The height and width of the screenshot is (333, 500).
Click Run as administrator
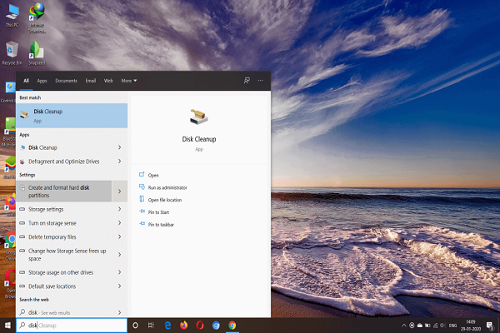coord(167,188)
